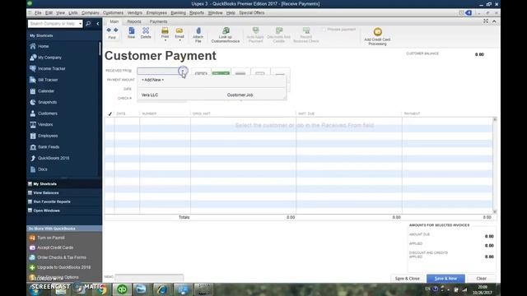This screenshot has height=296, width=527.
Task: Open the Received From dropdown arrow
Action: coord(183,72)
